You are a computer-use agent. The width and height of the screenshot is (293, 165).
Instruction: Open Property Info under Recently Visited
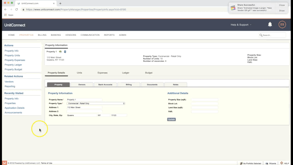pos(11,99)
